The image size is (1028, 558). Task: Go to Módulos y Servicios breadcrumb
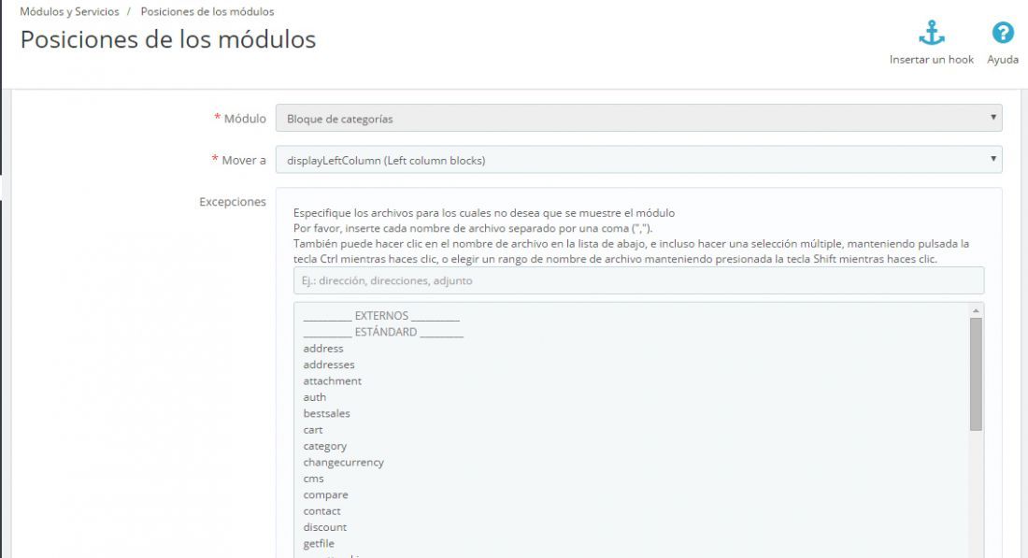69,12
